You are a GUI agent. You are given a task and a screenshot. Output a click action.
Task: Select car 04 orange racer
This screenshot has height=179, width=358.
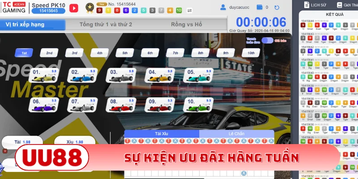pyautogui.click(x=160, y=75)
